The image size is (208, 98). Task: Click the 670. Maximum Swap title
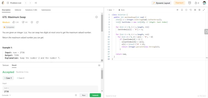point(14,17)
